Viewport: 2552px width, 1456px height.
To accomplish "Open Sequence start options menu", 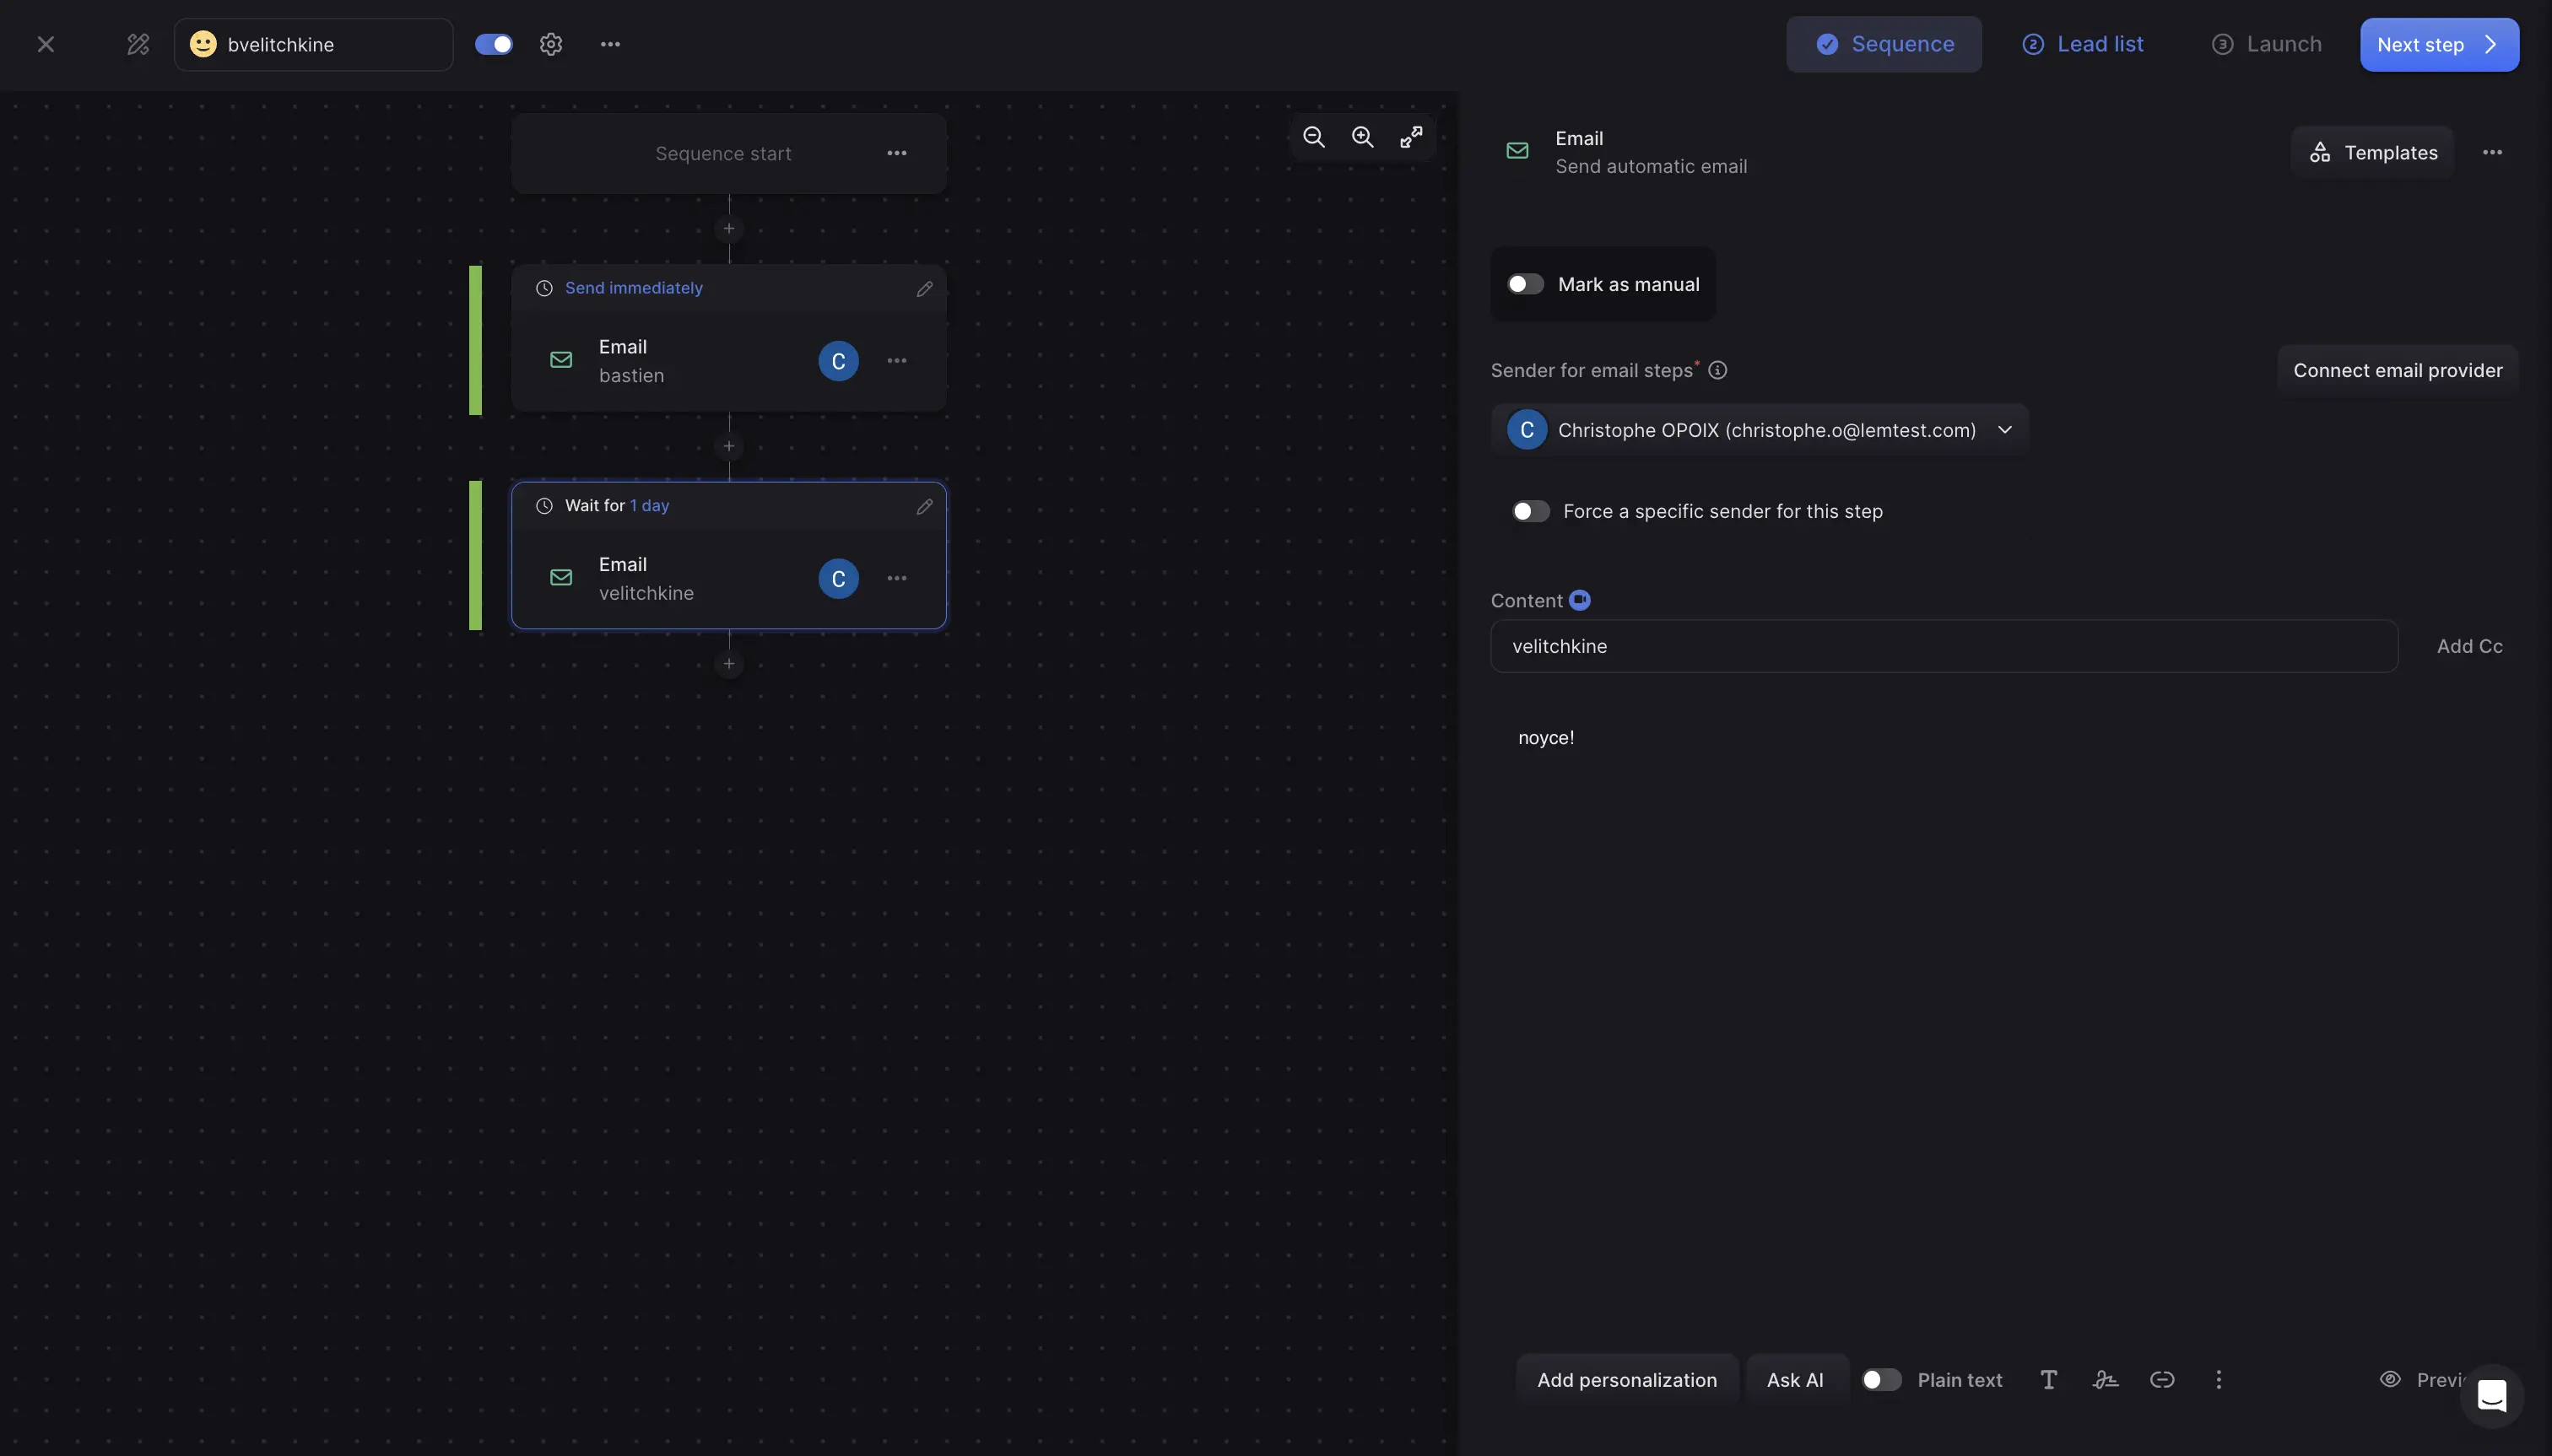I will [x=896, y=153].
